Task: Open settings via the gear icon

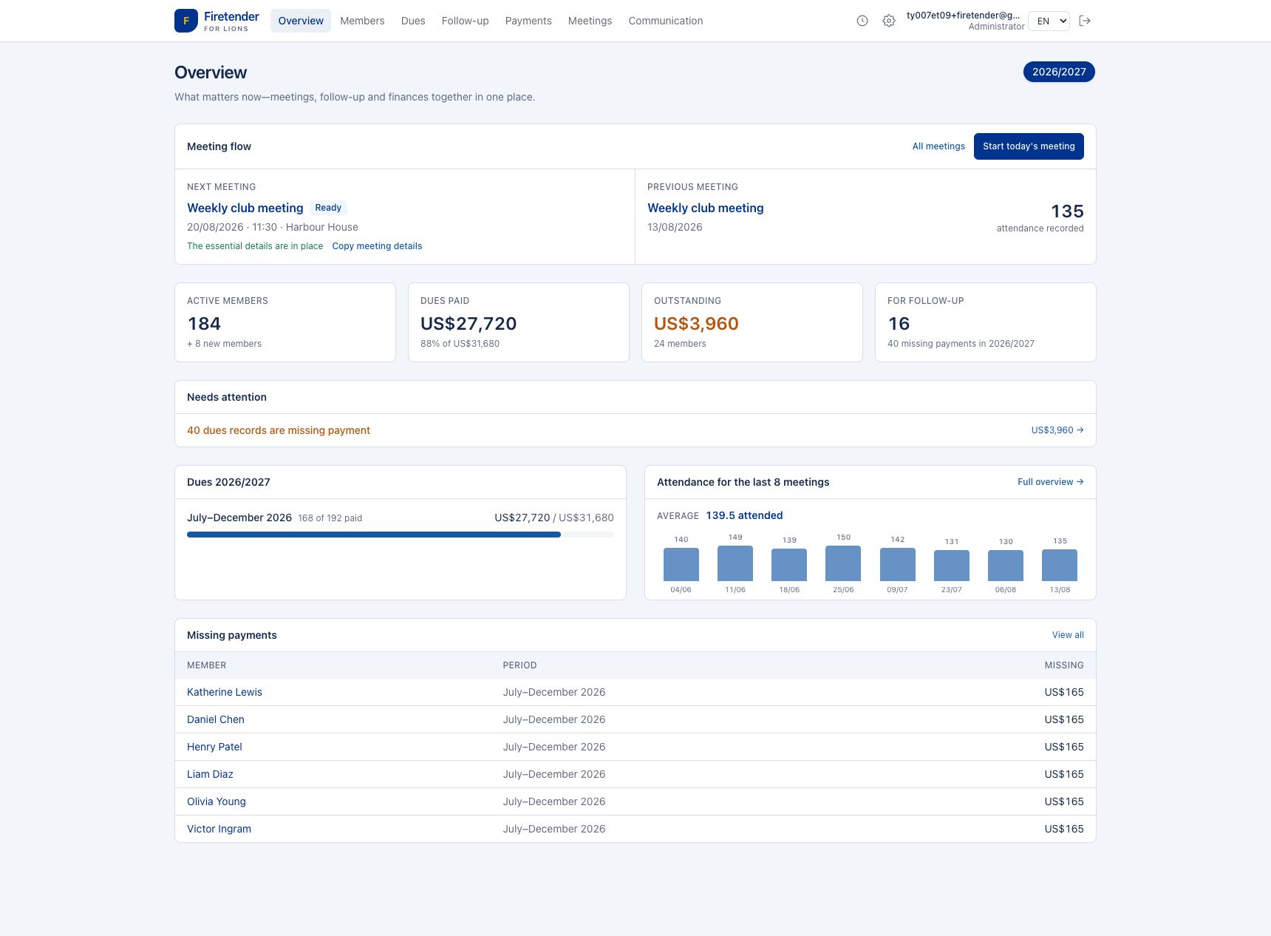Action: (889, 21)
